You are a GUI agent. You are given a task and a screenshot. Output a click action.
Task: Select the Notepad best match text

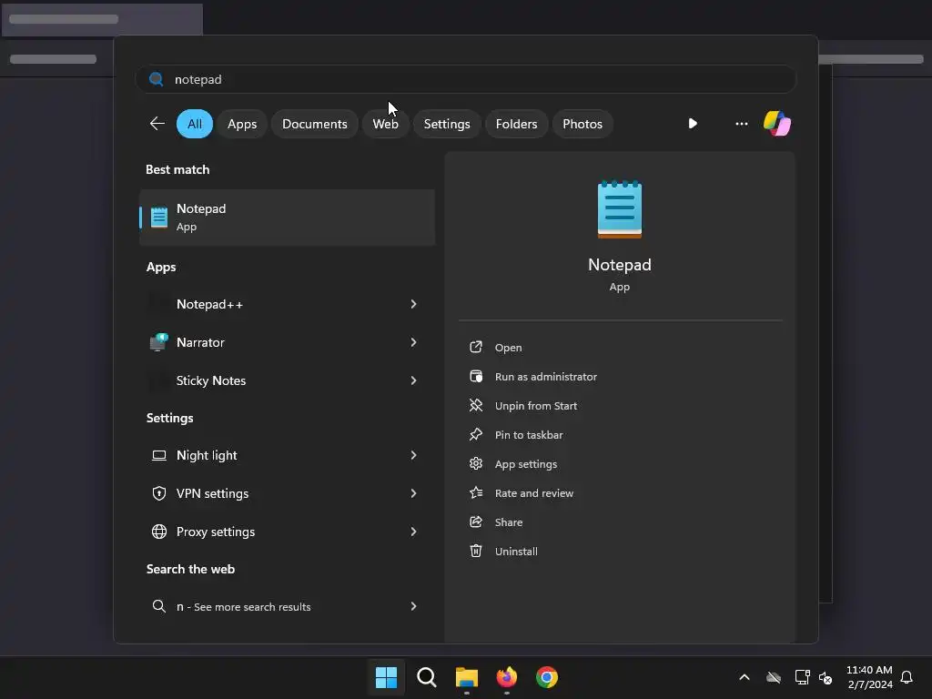pyautogui.click(x=201, y=208)
